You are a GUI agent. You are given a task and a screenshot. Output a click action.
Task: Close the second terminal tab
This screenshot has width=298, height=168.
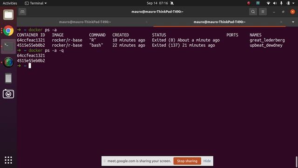[281, 22]
